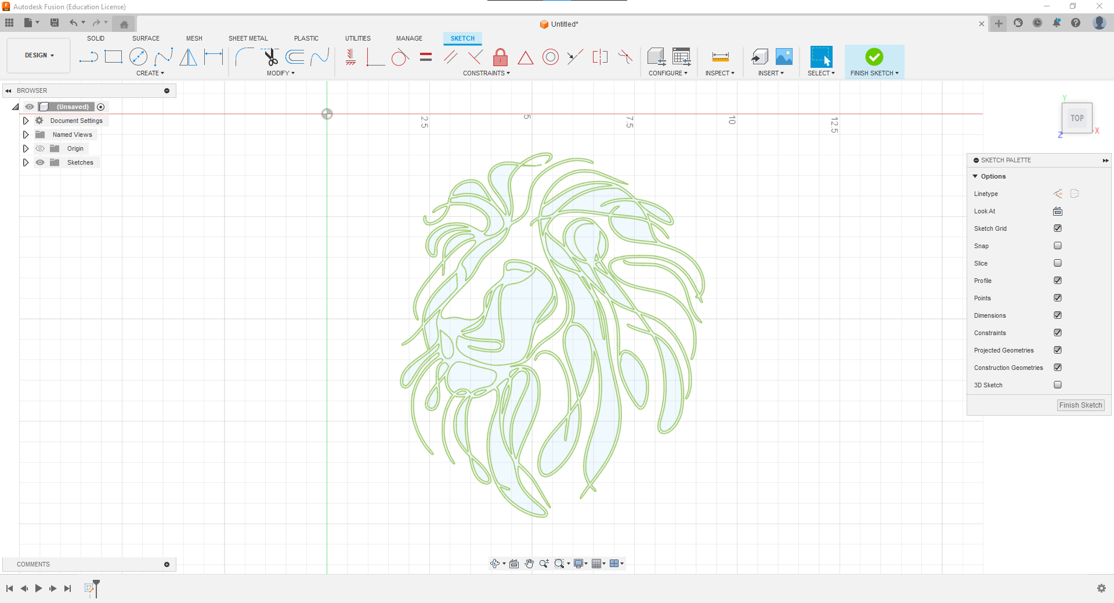The width and height of the screenshot is (1114, 603).
Task: Click the sketch feature in the timeline
Action: [89, 589]
